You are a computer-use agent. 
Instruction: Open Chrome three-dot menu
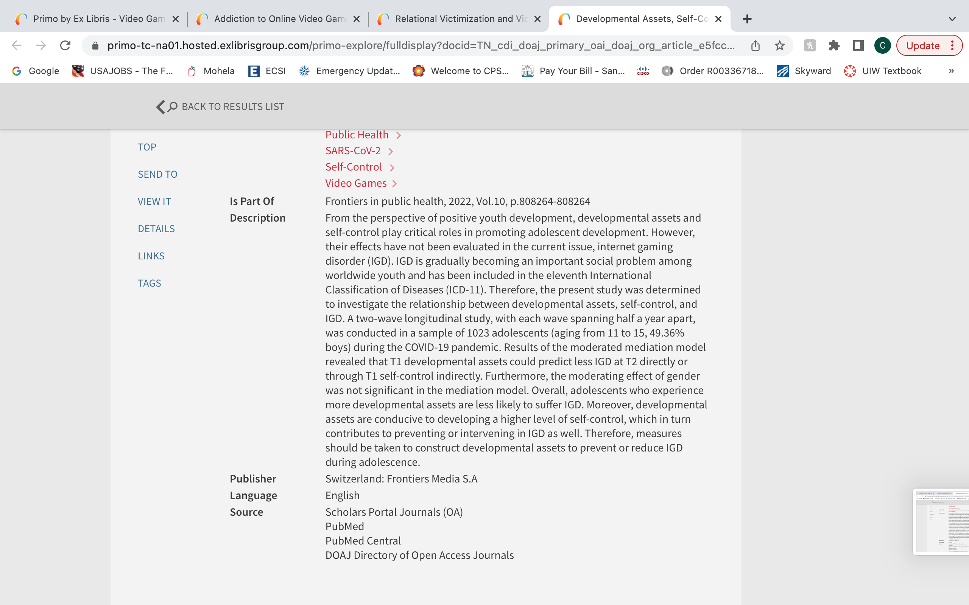pos(953,46)
